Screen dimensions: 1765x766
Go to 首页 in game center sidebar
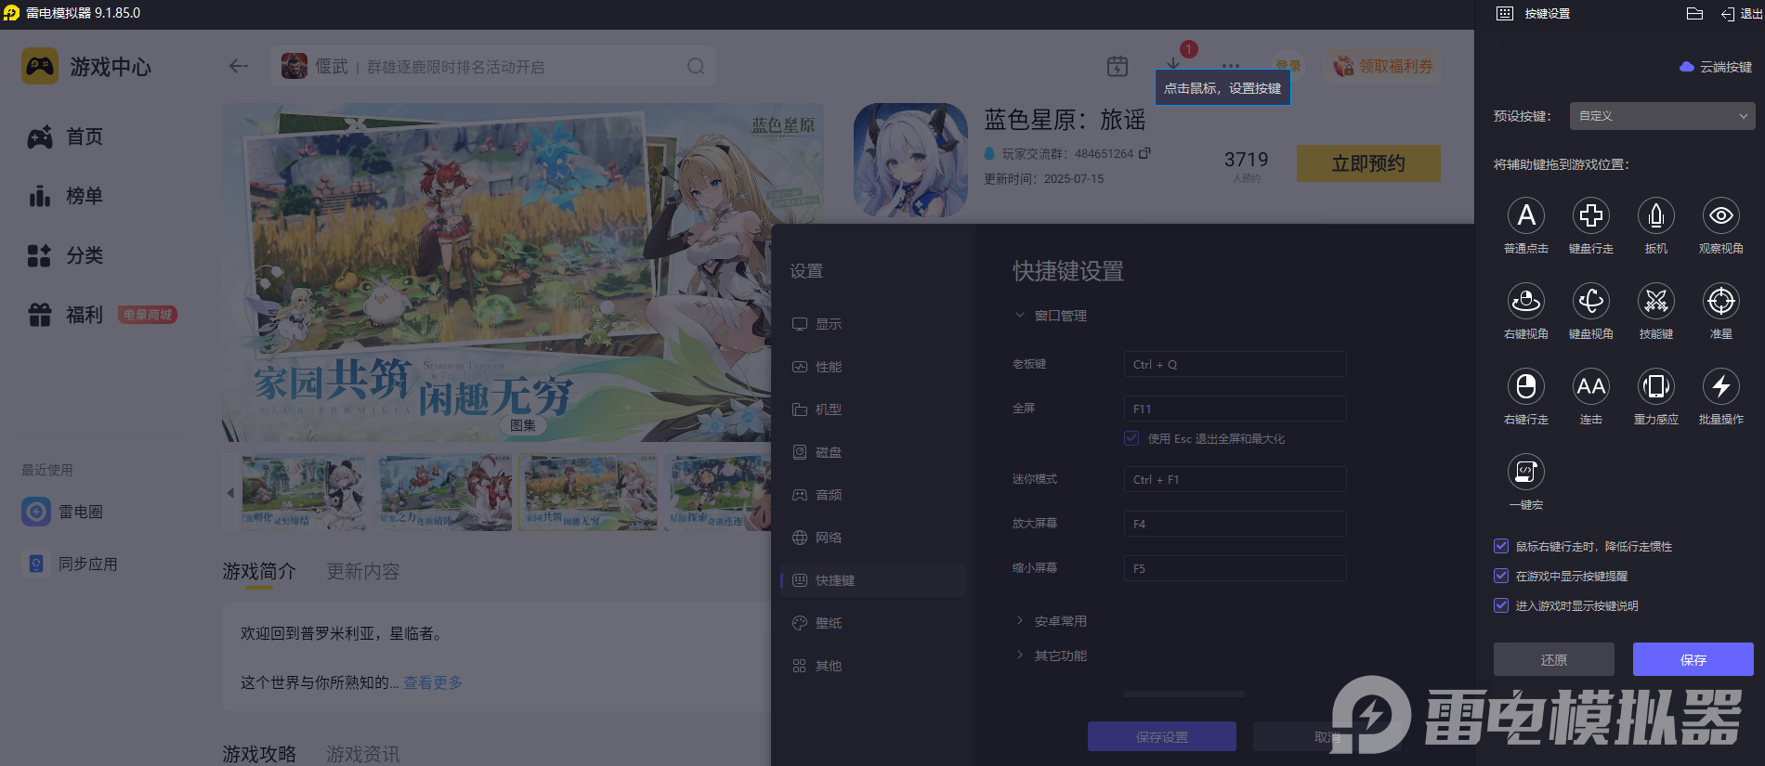65,136
